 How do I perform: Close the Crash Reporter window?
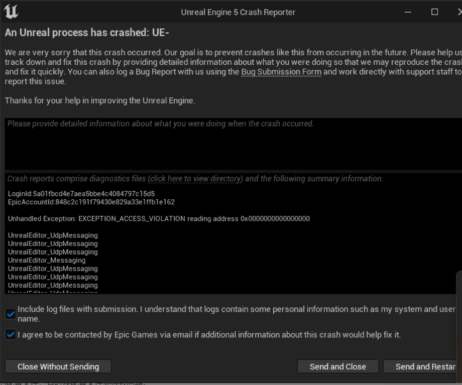(459, 12)
